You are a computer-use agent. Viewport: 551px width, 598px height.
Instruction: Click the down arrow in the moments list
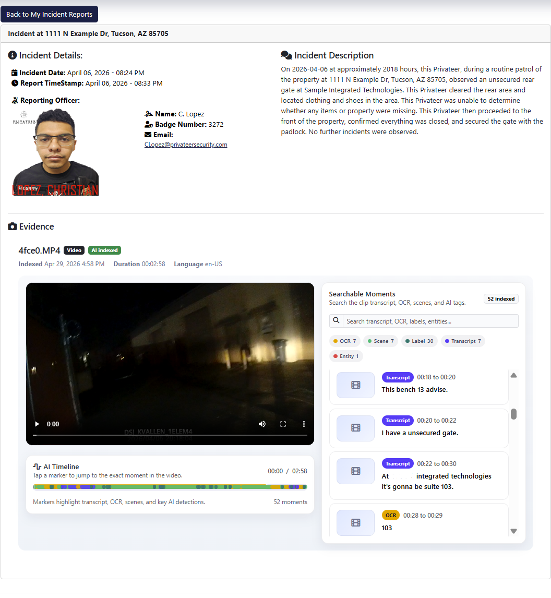[x=513, y=531]
